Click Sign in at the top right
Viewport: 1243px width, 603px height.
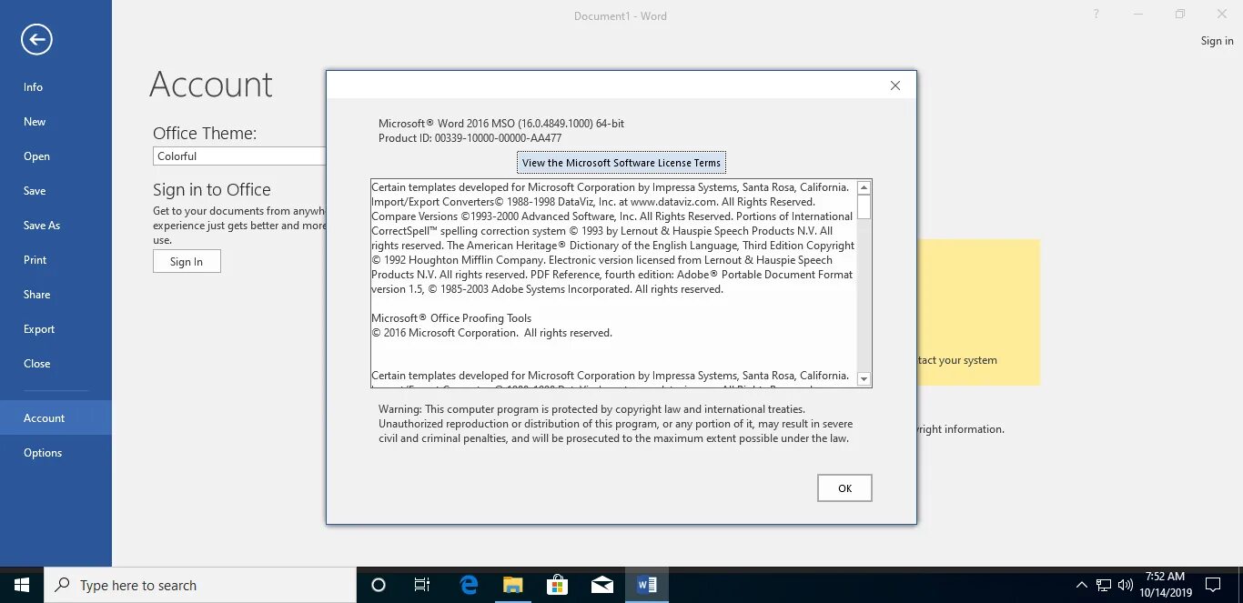pyautogui.click(x=1217, y=41)
